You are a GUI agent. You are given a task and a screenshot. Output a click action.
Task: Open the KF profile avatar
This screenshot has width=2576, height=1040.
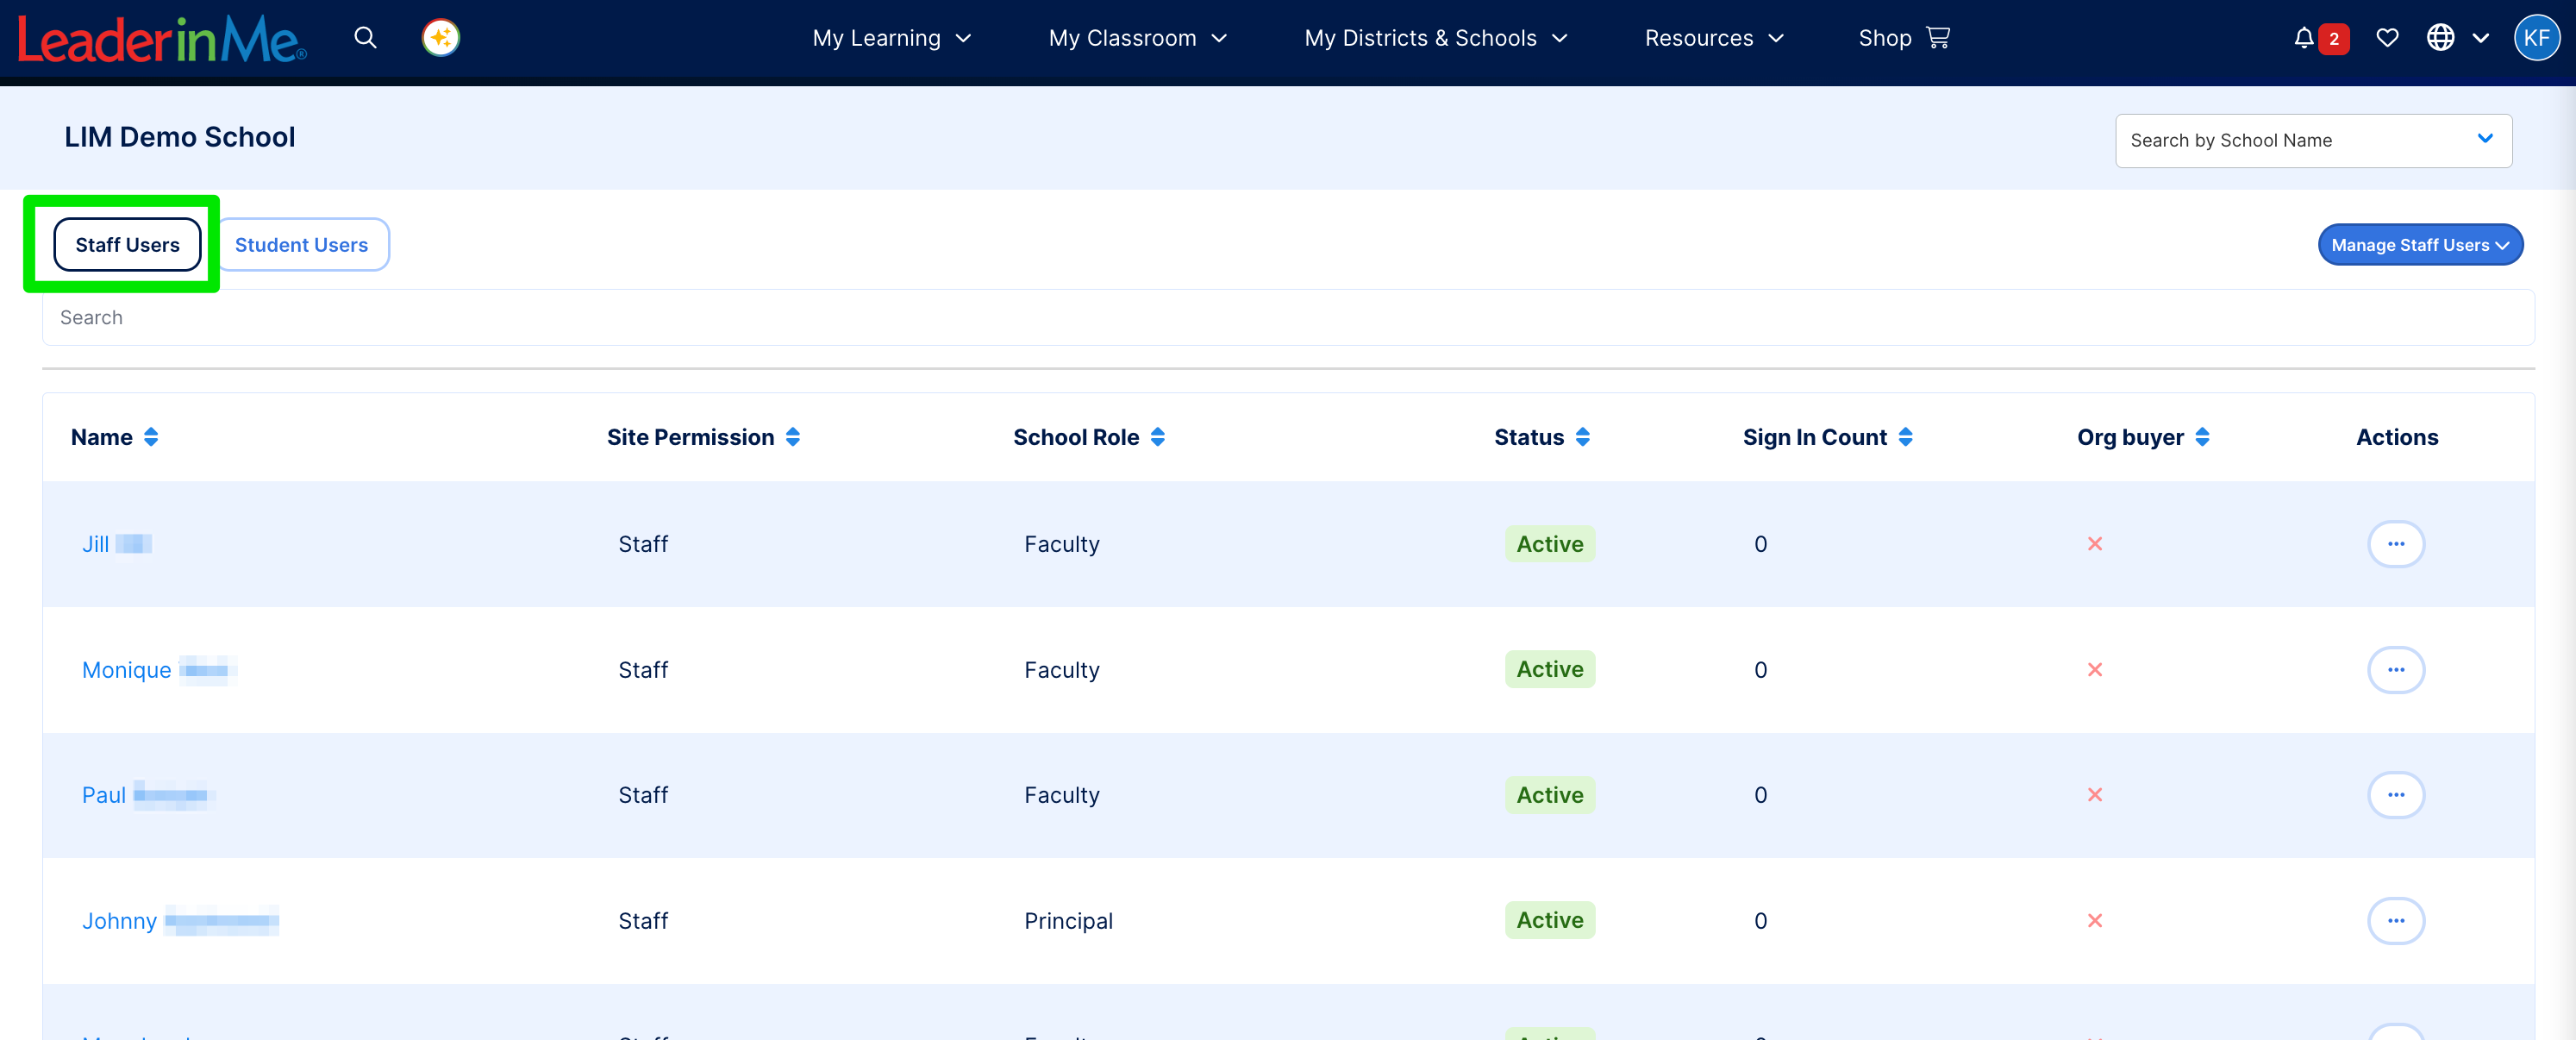coord(2536,38)
